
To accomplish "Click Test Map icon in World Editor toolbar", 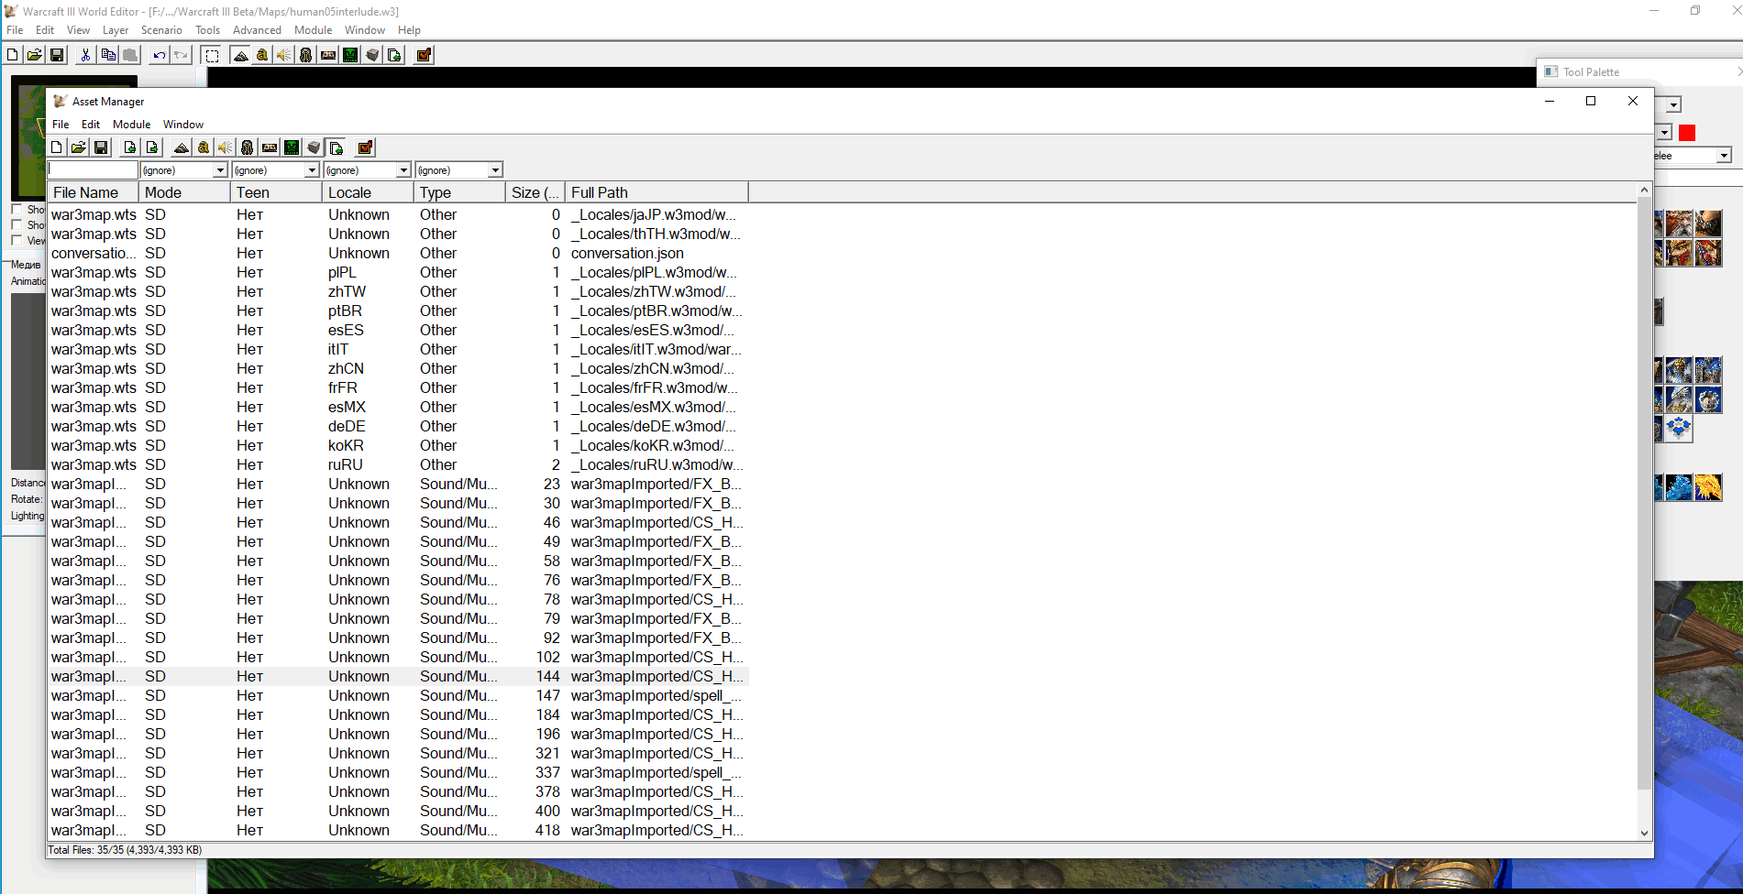I will [424, 55].
